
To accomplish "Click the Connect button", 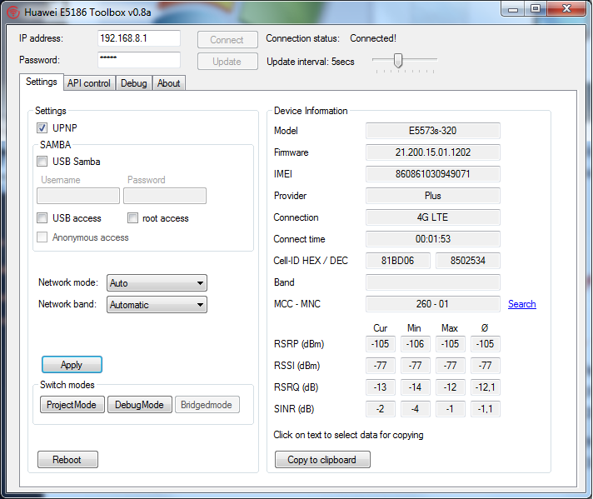I will tap(227, 40).
